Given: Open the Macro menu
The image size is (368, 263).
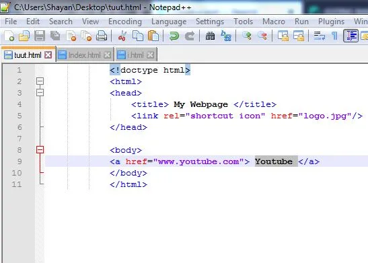Looking at the screenshot, I should pyautogui.click(x=274, y=22).
